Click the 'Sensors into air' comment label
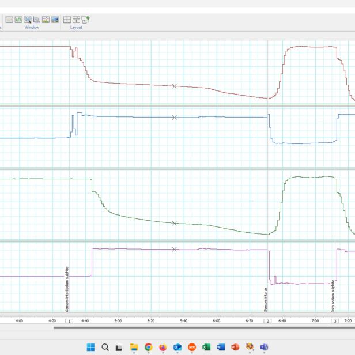The image size is (355, 355). (266, 299)
